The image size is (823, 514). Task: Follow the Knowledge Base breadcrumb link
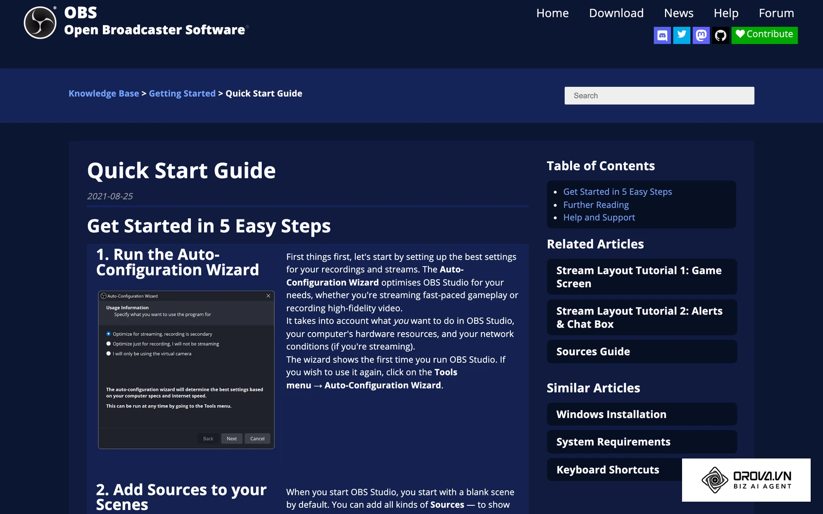(x=104, y=94)
